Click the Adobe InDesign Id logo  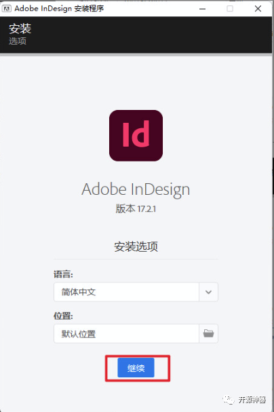pyautogui.click(x=136, y=136)
